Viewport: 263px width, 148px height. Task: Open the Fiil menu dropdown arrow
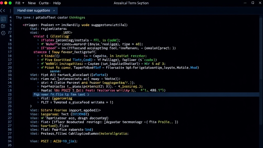pos(23,3)
